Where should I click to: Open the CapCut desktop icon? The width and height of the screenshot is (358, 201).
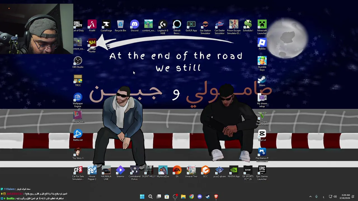tap(262, 135)
